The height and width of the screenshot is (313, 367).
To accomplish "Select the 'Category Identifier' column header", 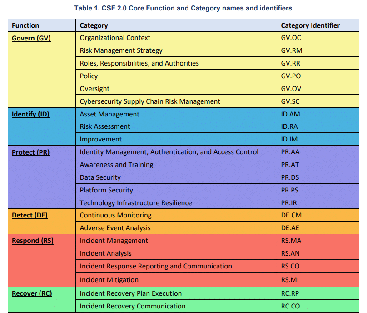I will (318, 25).
